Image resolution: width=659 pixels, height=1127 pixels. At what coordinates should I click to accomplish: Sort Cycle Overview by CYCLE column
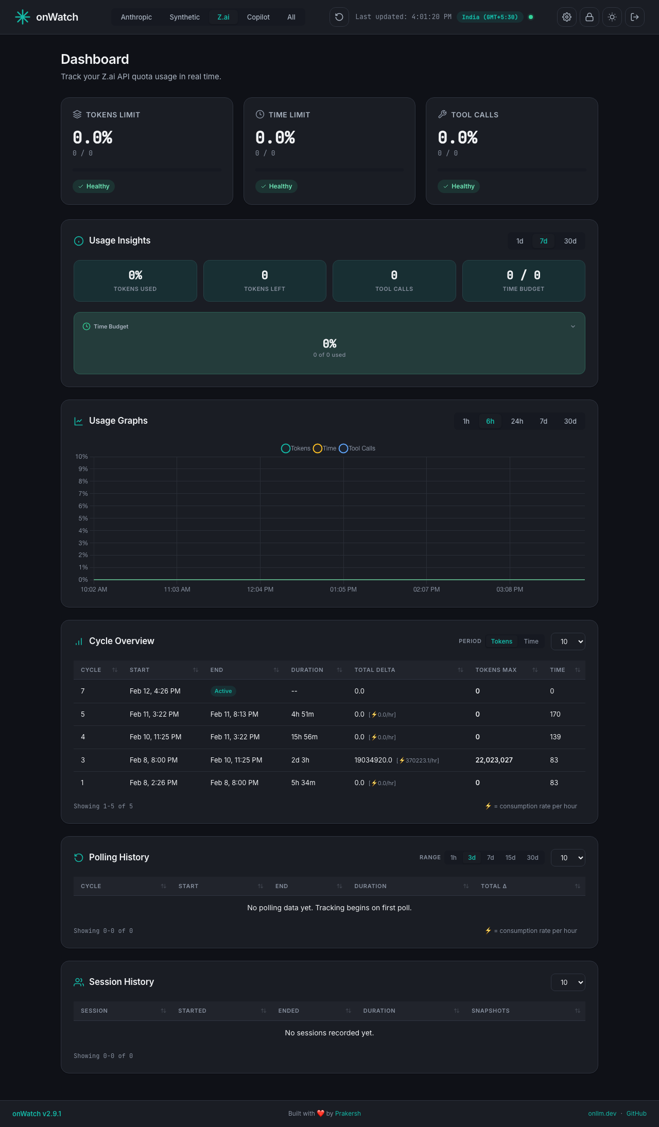[x=99, y=670]
